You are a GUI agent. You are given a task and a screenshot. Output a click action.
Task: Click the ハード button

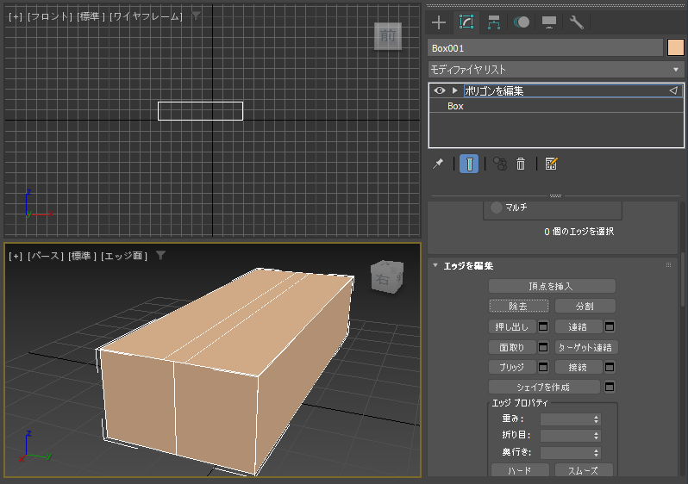520,470
